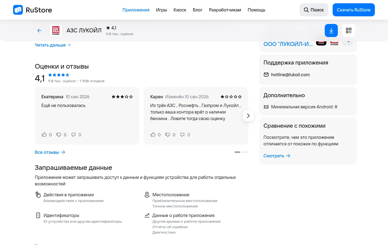392x245 pixels.
Task: Click the АЗС ЛУКОЙЛ app icon
Action: (x=56, y=30)
